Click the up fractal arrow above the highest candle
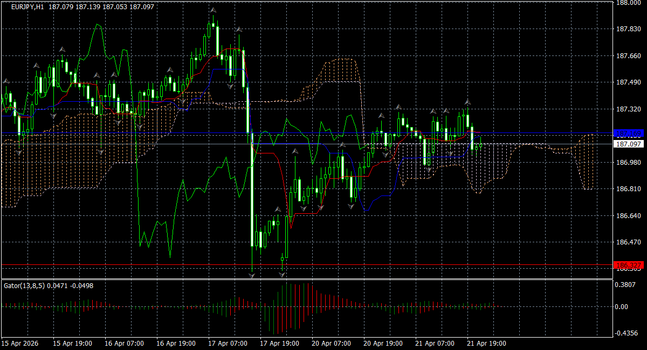This screenshot has height=350, width=647. pos(214,10)
